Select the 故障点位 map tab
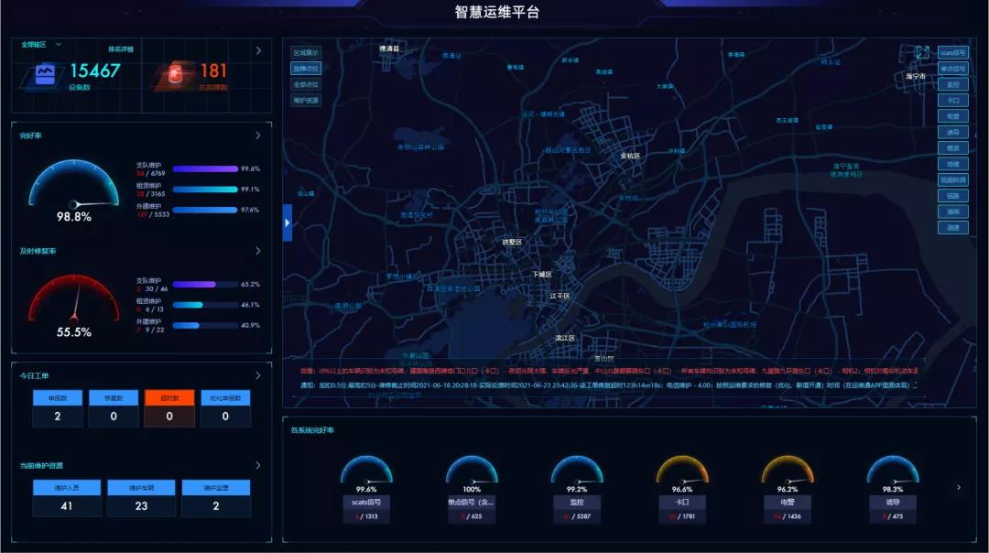The width and height of the screenshot is (989, 553). pyautogui.click(x=306, y=68)
